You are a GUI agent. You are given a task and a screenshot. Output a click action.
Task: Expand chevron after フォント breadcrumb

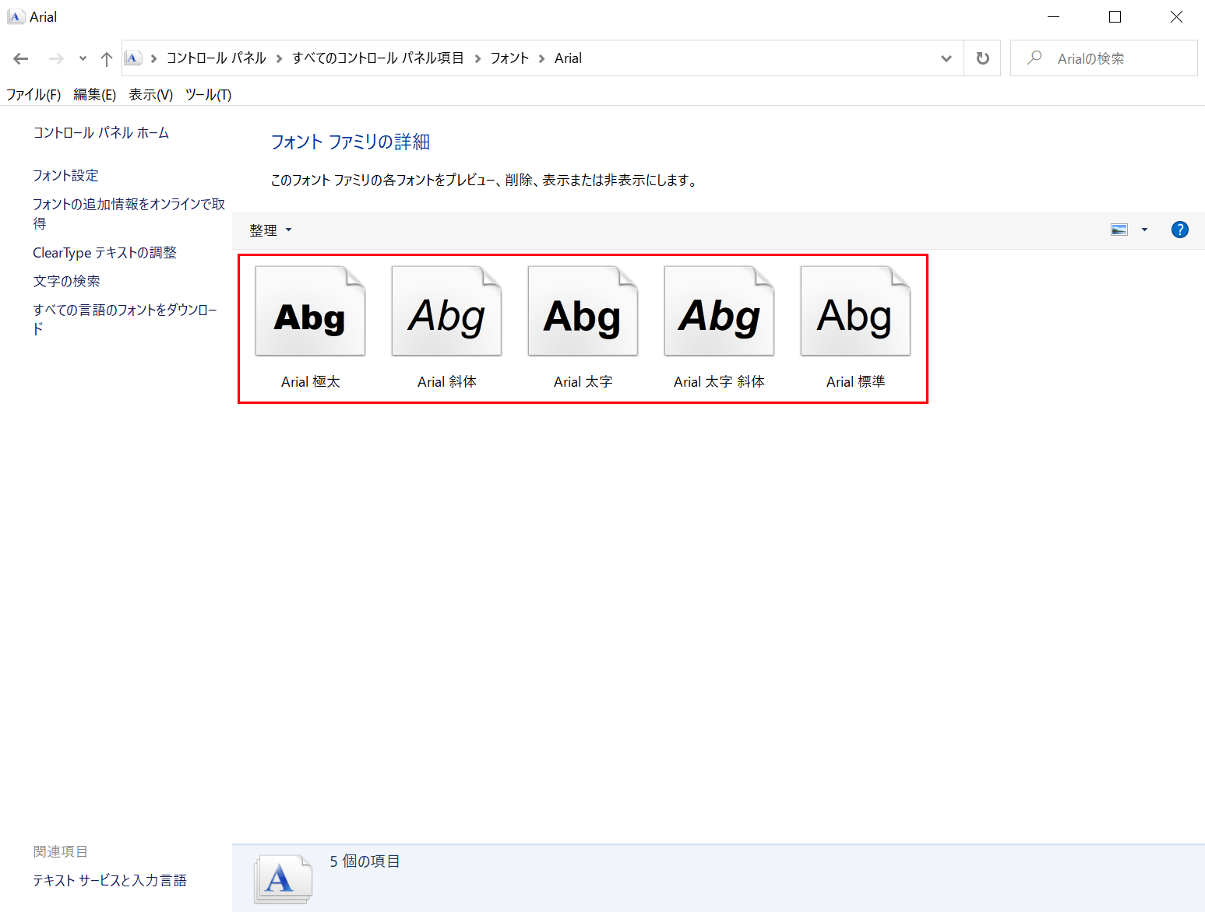[541, 58]
